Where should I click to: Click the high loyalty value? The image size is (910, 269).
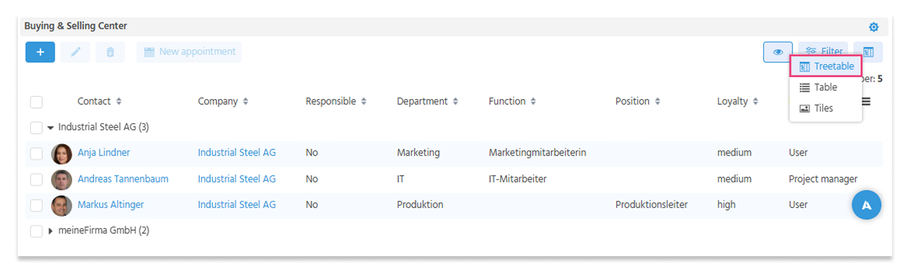coord(727,205)
